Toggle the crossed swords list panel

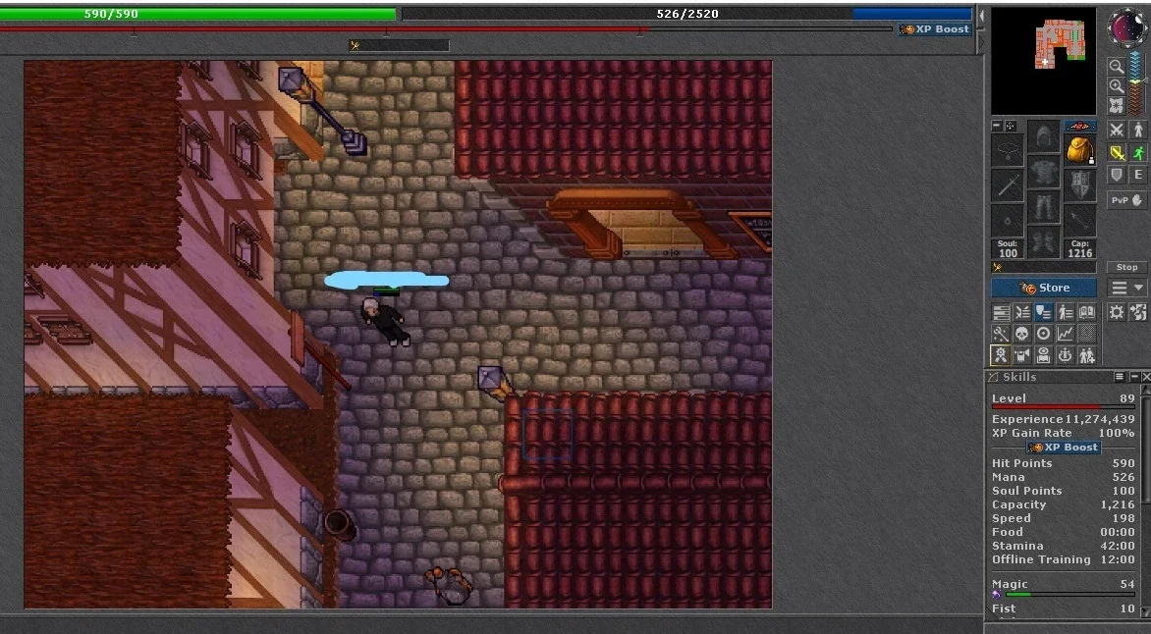point(1021,312)
